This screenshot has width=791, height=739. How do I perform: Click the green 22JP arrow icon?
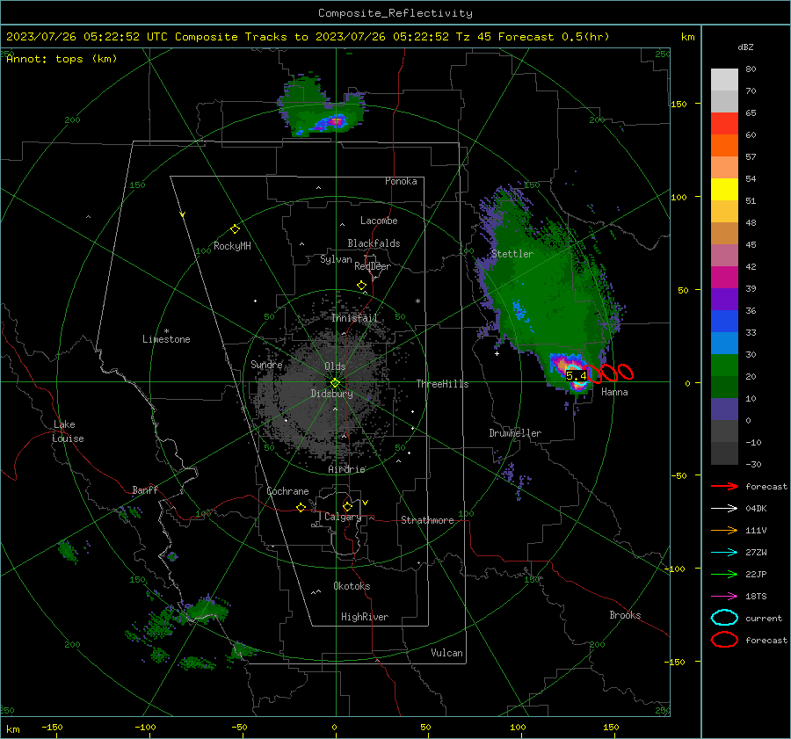[724, 574]
